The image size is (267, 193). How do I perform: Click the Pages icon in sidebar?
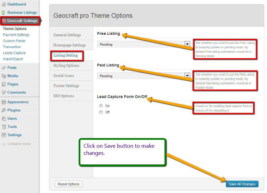click(x=4, y=84)
